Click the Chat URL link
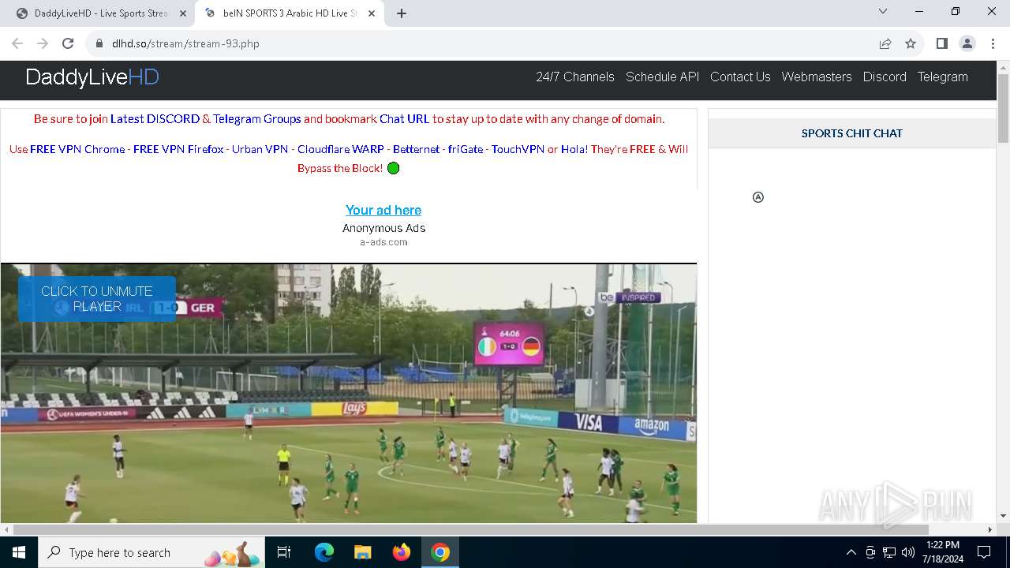The height and width of the screenshot is (568, 1010). [404, 119]
